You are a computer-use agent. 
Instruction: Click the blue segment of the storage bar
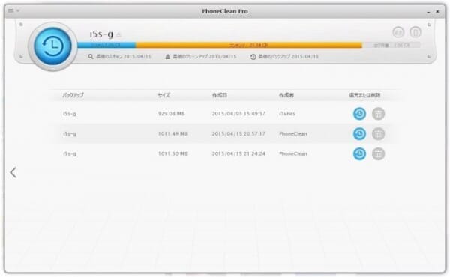point(106,45)
